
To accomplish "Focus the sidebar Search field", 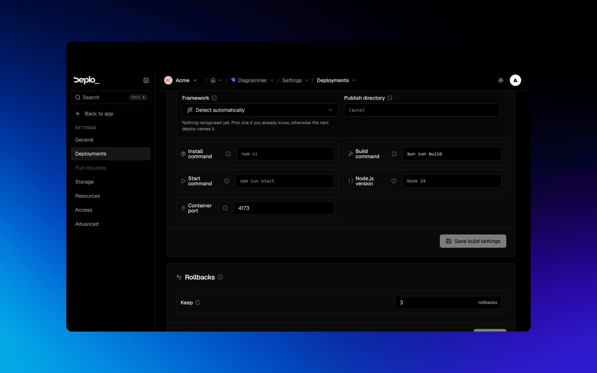I will coord(111,97).
